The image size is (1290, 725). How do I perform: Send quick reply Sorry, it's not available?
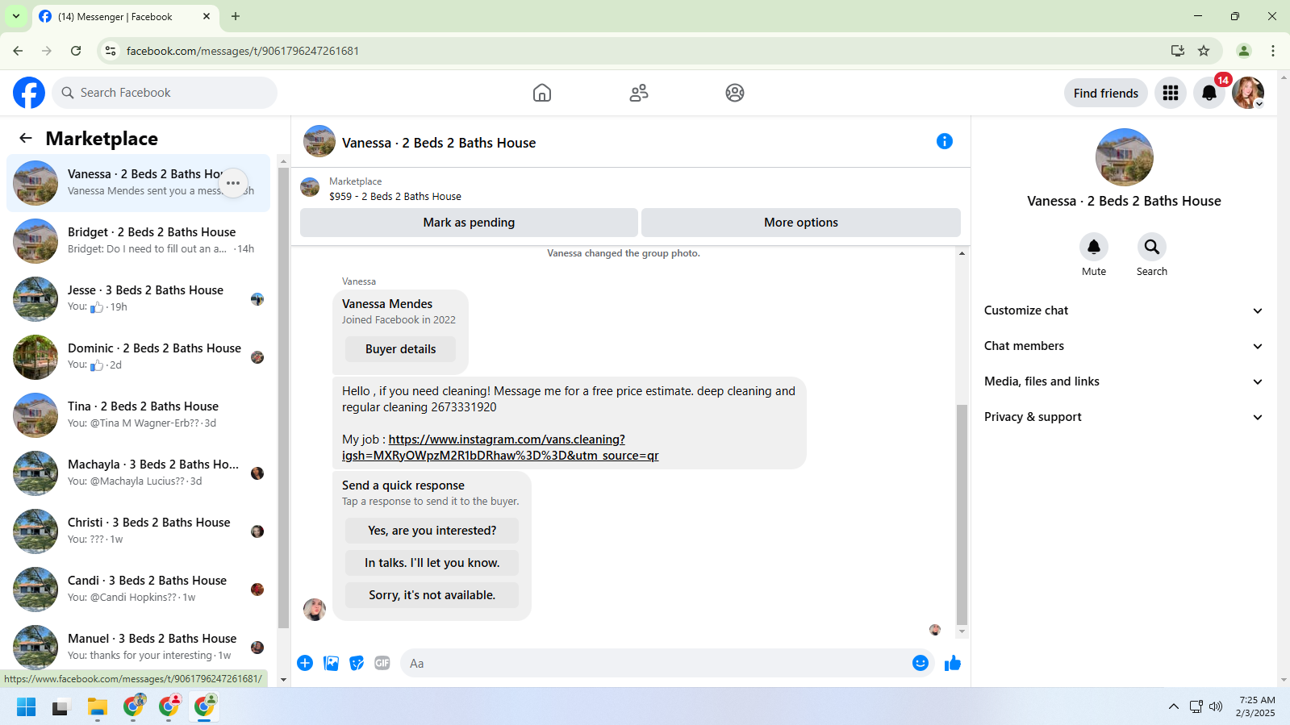pos(432,595)
